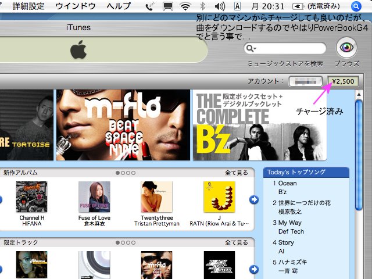This screenshot has height=279, width=372.
Task: Select second page dot in 新作アルバム
Action: pyautogui.click(x=123, y=173)
